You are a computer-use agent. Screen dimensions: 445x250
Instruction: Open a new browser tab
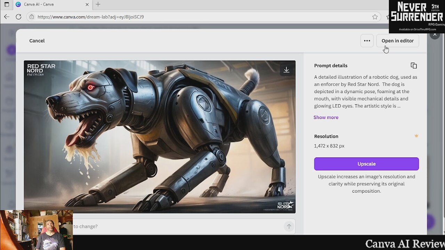[98, 5]
